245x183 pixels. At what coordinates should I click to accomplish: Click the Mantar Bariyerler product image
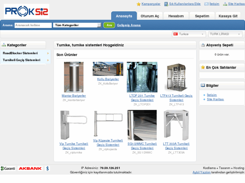74,77
